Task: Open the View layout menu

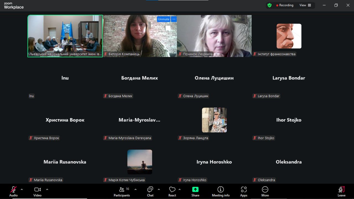Action: click(305, 5)
